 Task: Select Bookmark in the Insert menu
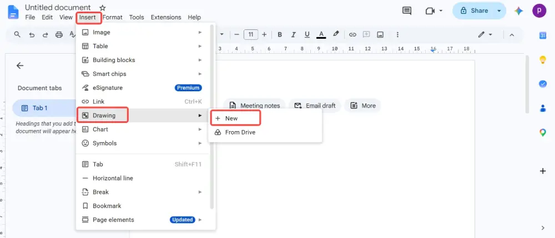pyautogui.click(x=142, y=205)
